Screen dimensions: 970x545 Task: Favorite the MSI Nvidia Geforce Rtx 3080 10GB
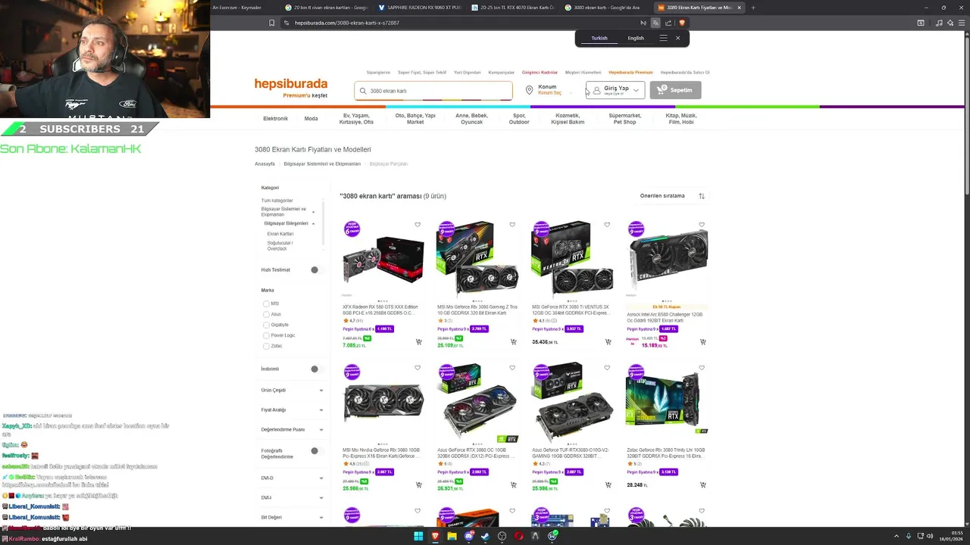[418, 368]
